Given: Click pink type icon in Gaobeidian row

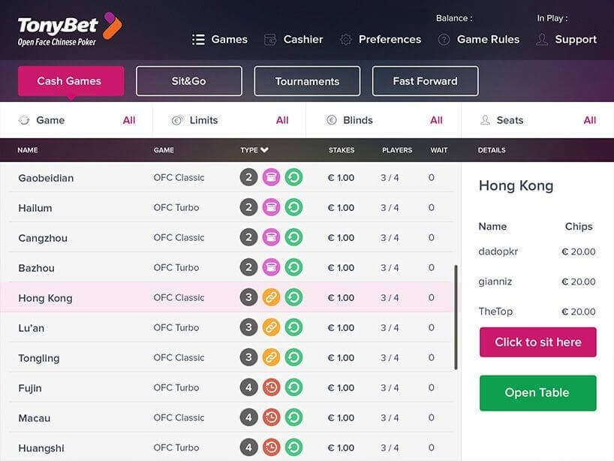Looking at the screenshot, I should (271, 178).
